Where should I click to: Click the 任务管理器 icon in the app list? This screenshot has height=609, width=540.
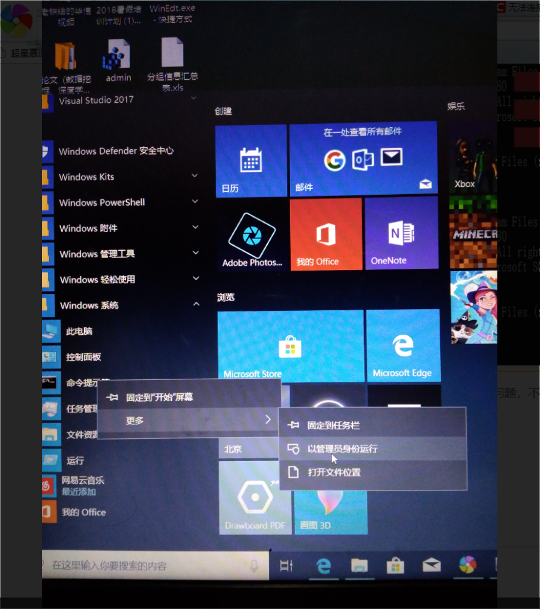[x=51, y=409]
